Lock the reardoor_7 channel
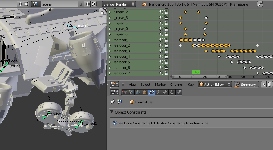The width and height of the screenshot is (273, 150). pos(166,73)
